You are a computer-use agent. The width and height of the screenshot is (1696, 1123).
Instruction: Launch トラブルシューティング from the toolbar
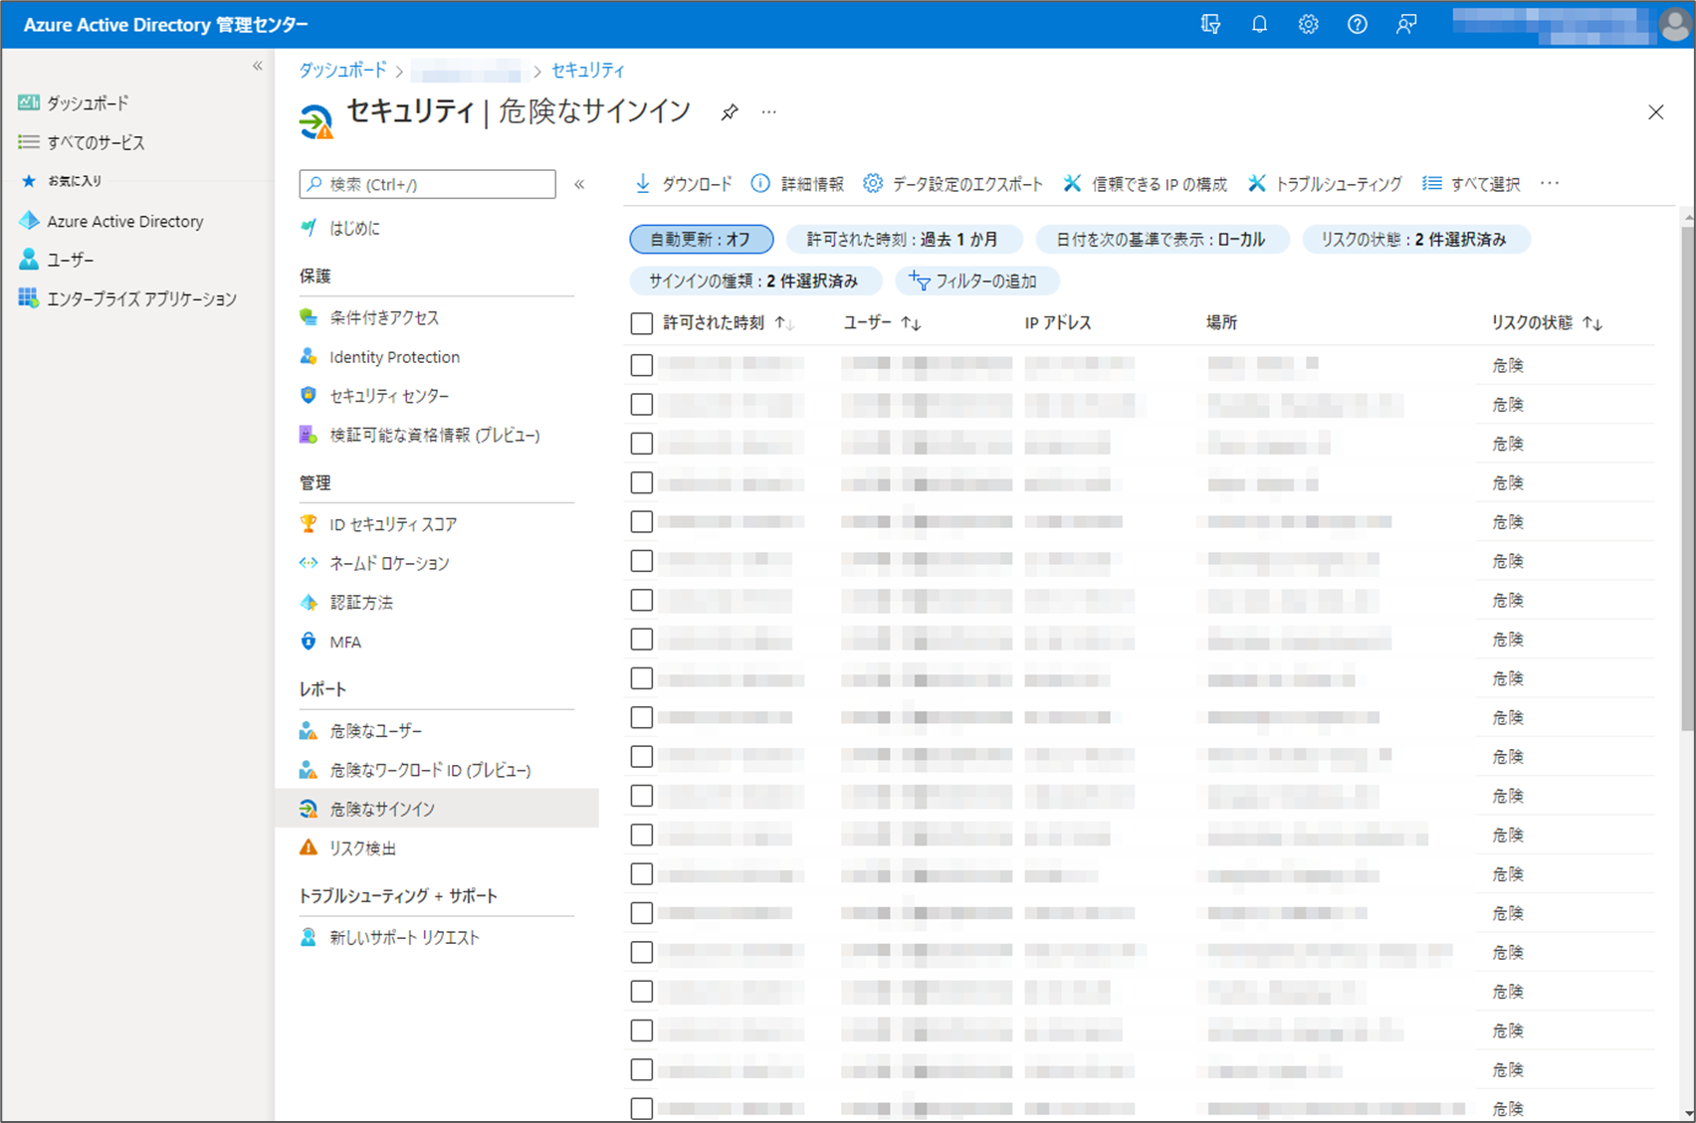pos(1325,183)
